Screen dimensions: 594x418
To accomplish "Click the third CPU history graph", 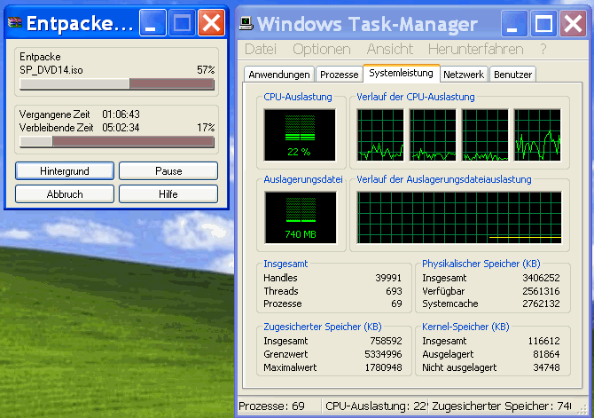I will (485, 135).
